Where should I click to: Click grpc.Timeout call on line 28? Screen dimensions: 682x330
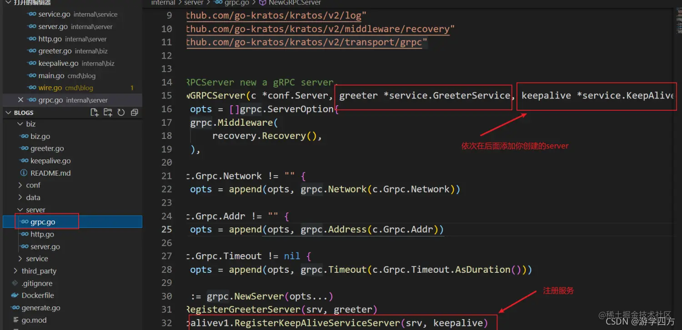click(x=413, y=270)
